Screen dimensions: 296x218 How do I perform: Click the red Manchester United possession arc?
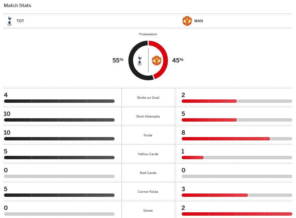[165, 60]
